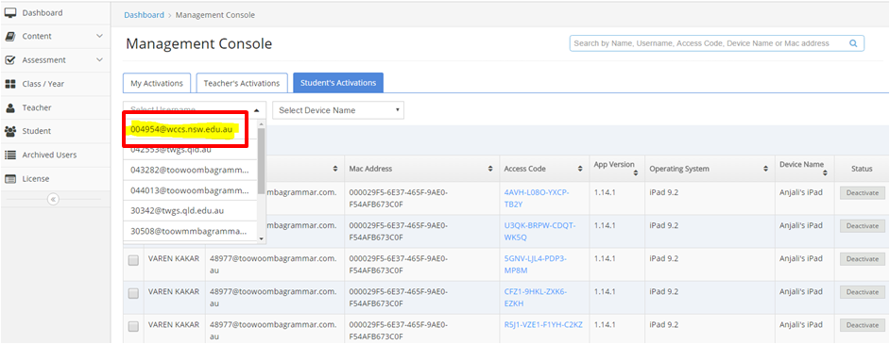Screen dimensions: 890x344
Task: Sort by Device Name column arrows
Action: [826, 172]
